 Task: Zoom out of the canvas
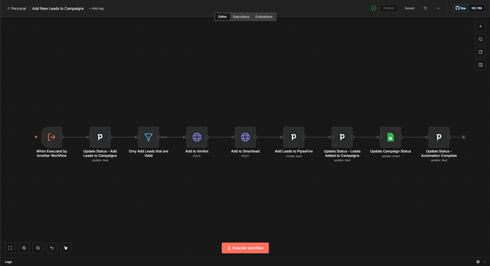coord(38,248)
